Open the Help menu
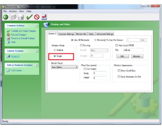The width and height of the screenshot is (162, 129). tap(29, 11)
